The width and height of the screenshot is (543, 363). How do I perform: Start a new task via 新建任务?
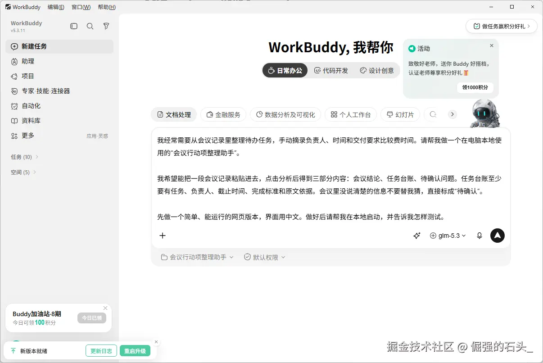tap(59, 46)
